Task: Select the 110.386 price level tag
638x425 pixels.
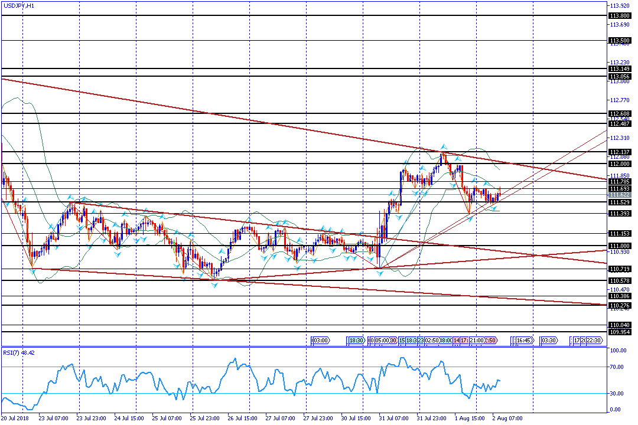Action: click(x=620, y=296)
